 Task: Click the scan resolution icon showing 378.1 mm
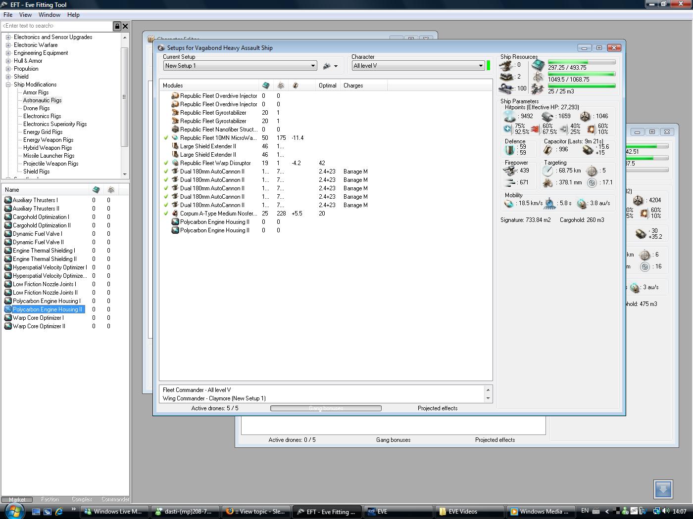tap(547, 182)
